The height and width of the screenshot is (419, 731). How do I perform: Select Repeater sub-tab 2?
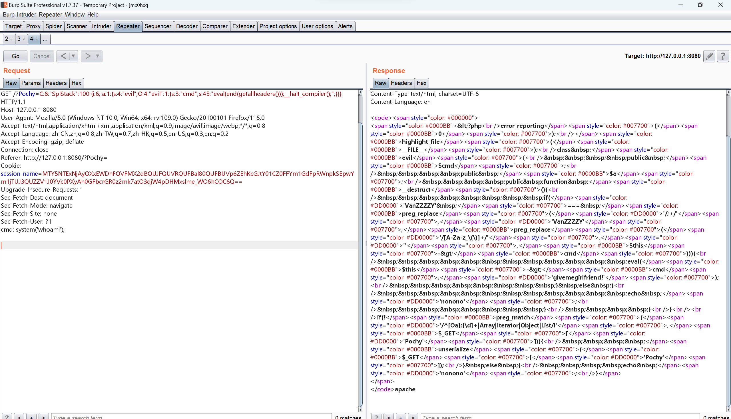pyautogui.click(x=7, y=39)
